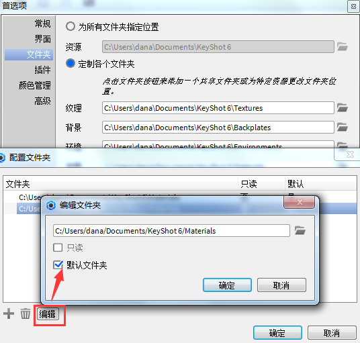Browse folder for the 资源 resource path

342,46
